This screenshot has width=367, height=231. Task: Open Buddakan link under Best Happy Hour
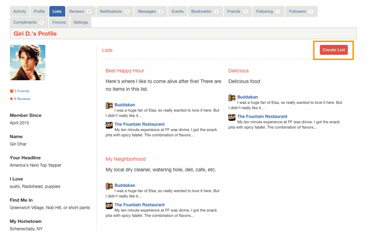pyautogui.click(x=125, y=105)
